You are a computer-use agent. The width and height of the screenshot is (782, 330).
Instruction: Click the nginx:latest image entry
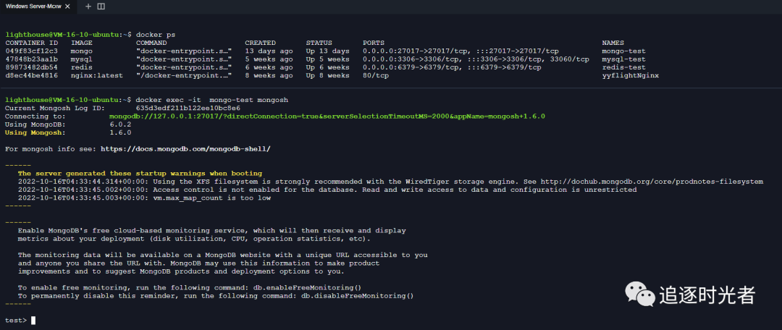tap(97, 75)
